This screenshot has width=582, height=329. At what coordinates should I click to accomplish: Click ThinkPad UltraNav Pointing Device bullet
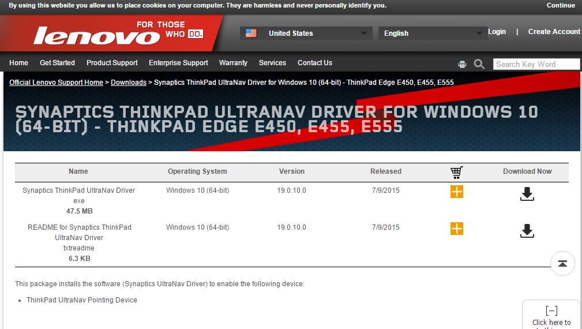pos(82,300)
